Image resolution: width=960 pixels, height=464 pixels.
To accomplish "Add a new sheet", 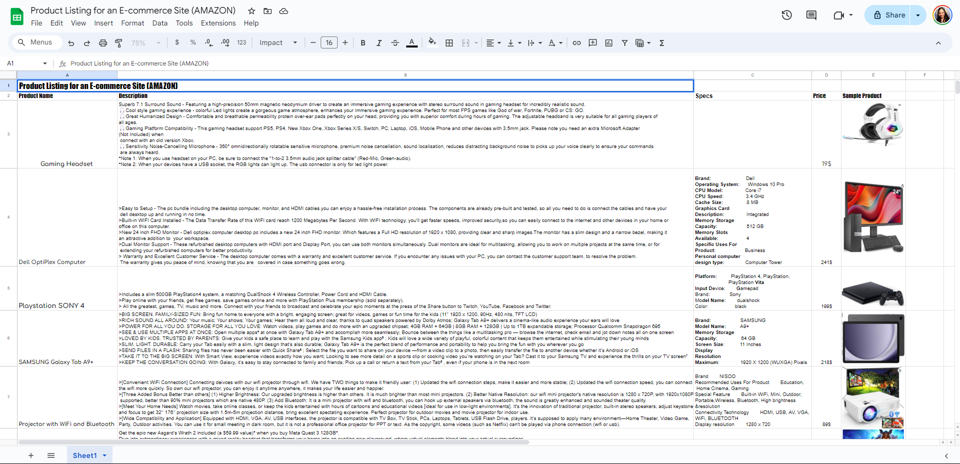I will pyautogui.click(x=31, y=455).
